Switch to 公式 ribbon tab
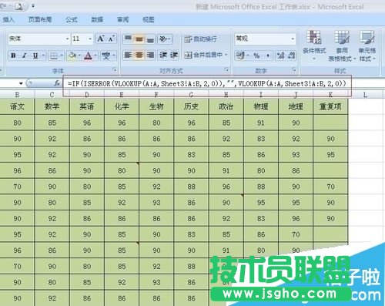 coord(72,19)
